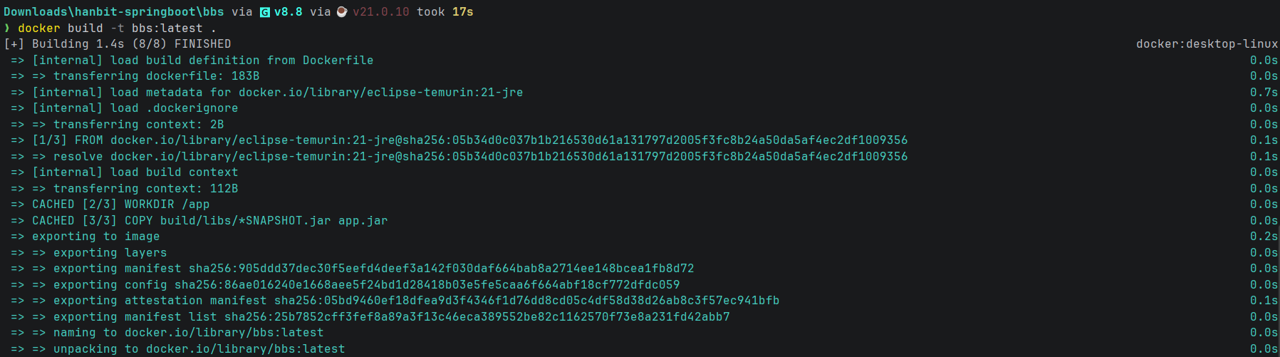Viewport: 1280px width, 357px height.
Task: Click the Gradle icon in the prompt
Action: tap(265, 12)
